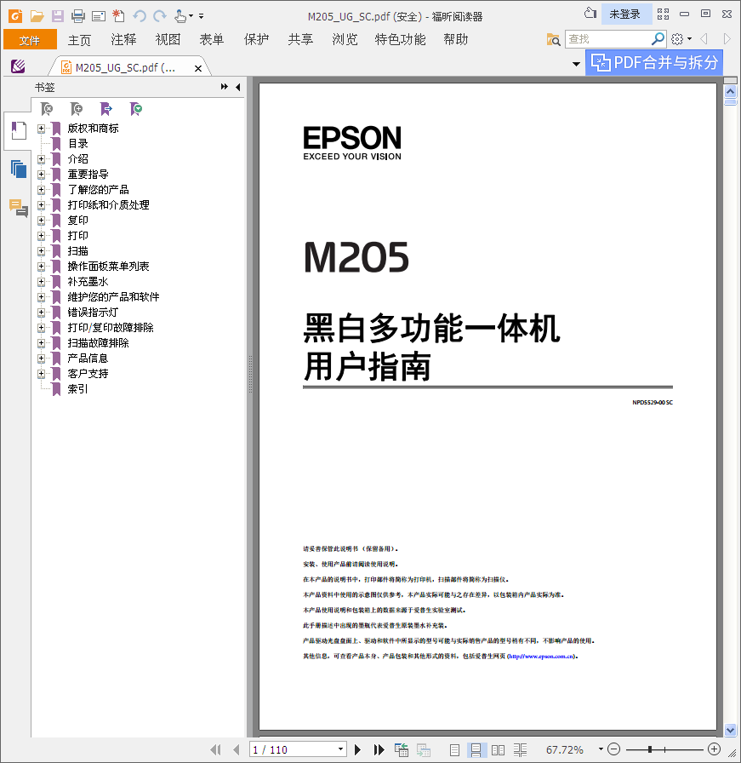Open the Comments panel icon

pos(19,208)
